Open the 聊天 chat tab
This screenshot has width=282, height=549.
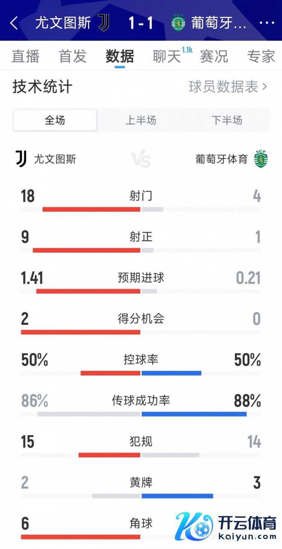[x=167, y=56]
